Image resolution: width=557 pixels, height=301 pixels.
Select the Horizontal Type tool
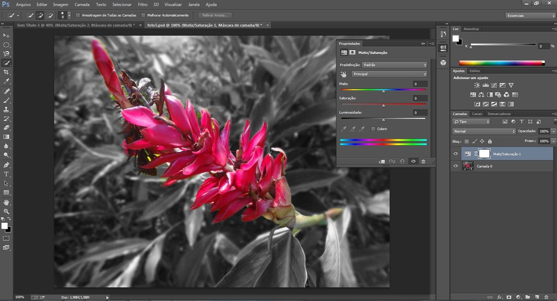[x=7, y=174]
